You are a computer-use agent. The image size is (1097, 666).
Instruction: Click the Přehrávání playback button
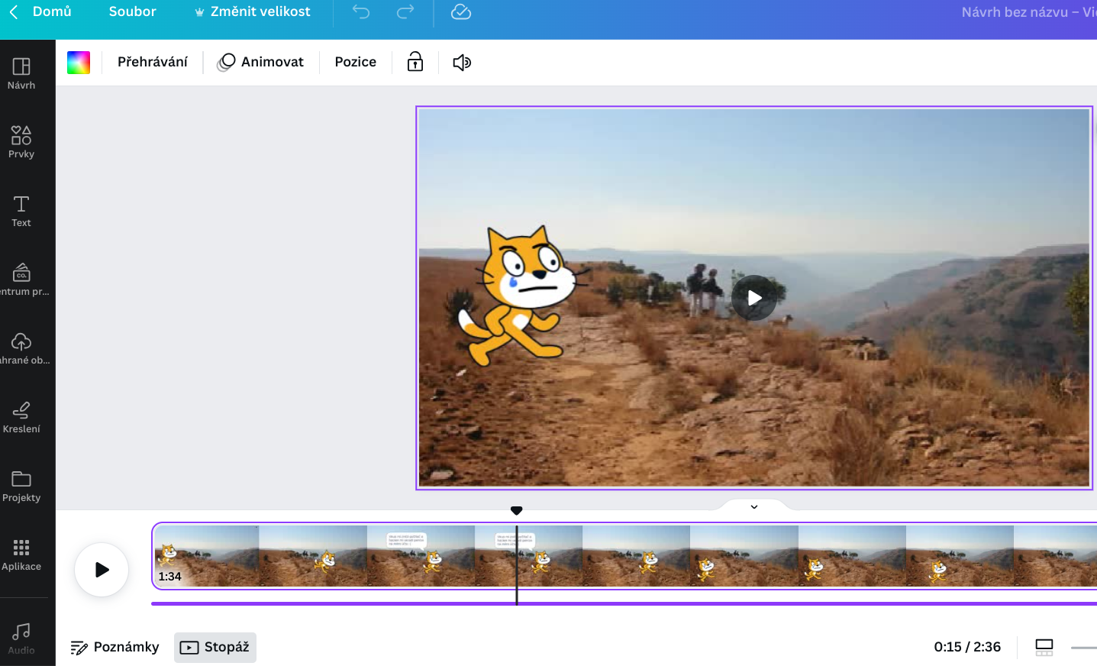[153, 62]
